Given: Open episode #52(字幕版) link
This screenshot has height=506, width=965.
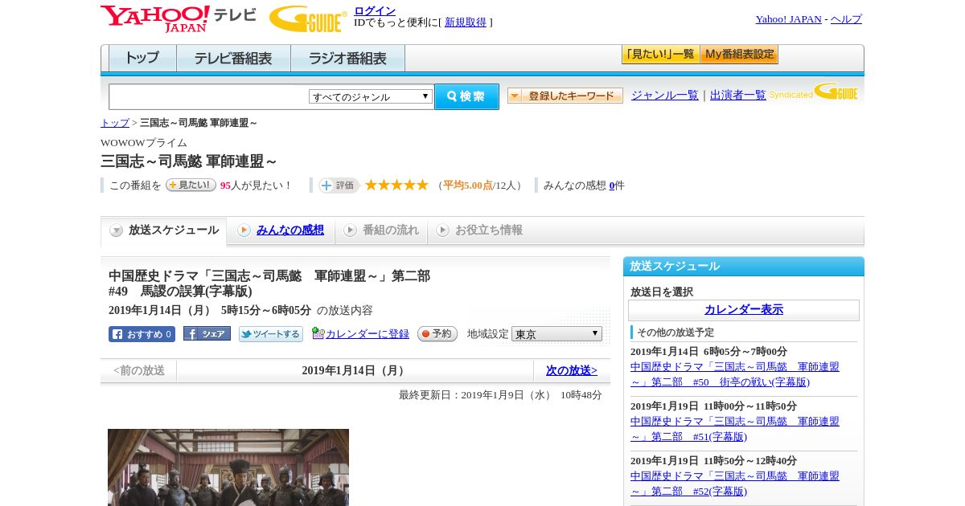Looking at the screenshot, I should 734,484.
